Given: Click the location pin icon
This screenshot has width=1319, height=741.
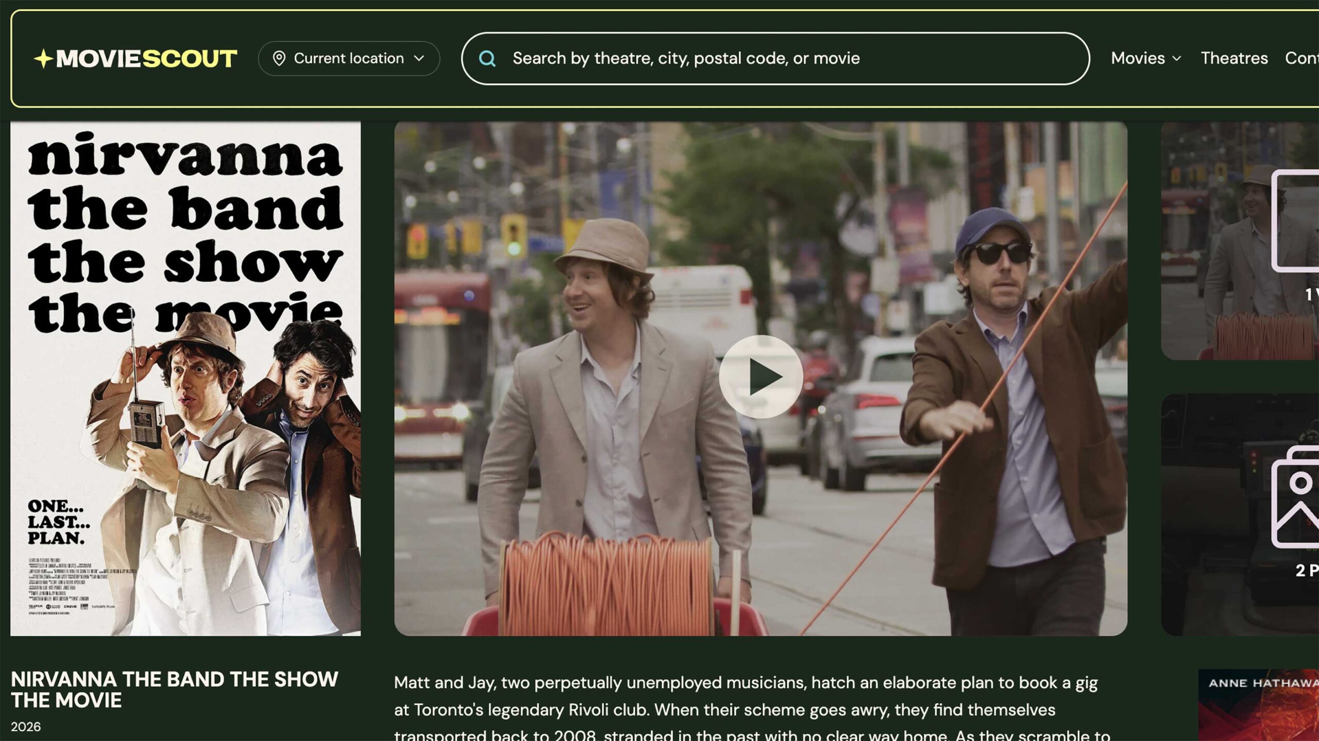Looking at the screenshot, I should click(x=279, y=59).
